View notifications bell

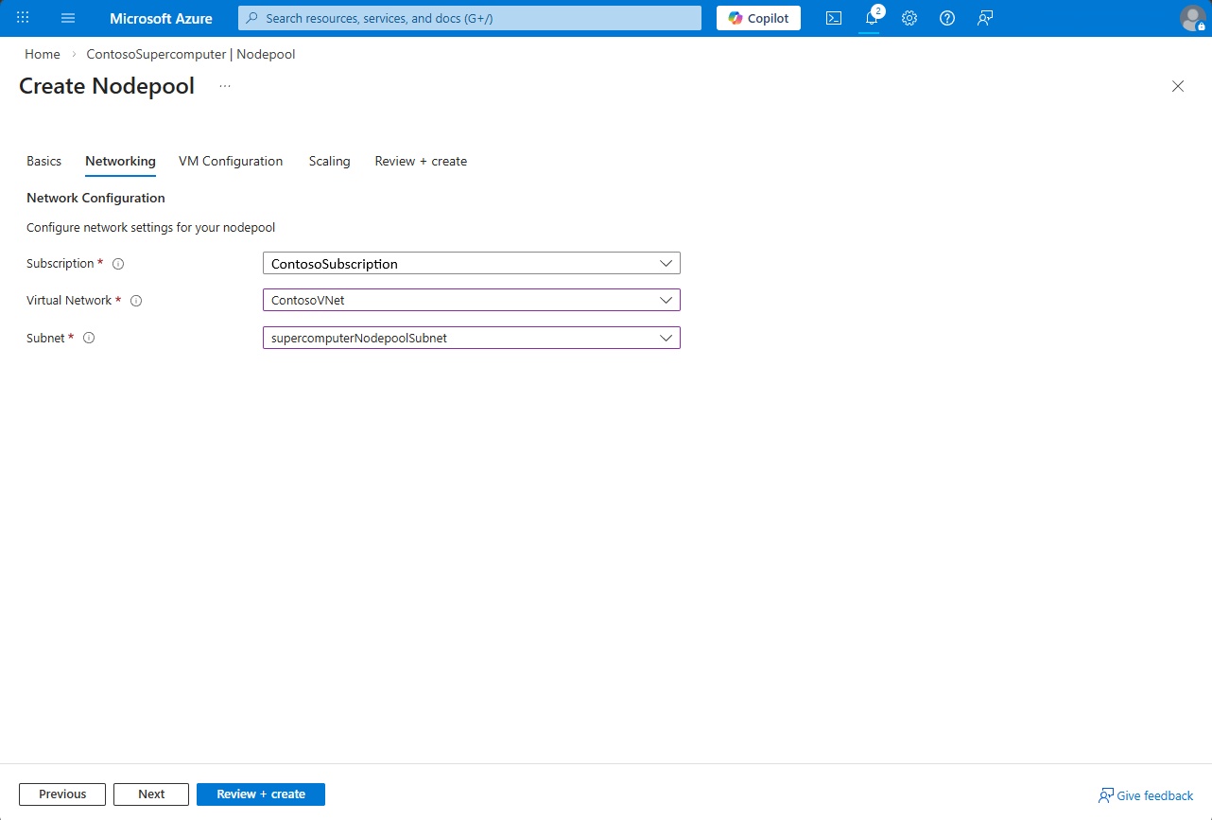point(872,18)
